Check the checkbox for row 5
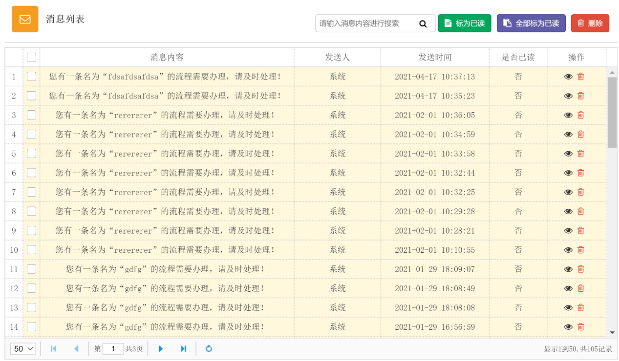 (x=31, y=153)
